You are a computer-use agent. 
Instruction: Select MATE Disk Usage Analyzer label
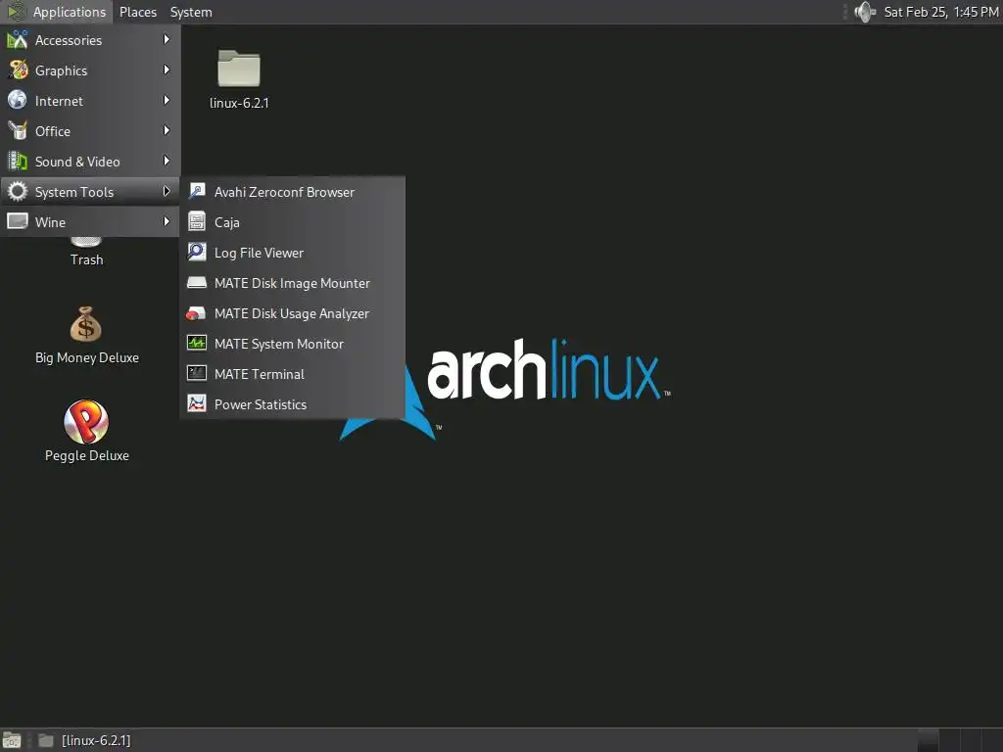(x=292, y=313)
